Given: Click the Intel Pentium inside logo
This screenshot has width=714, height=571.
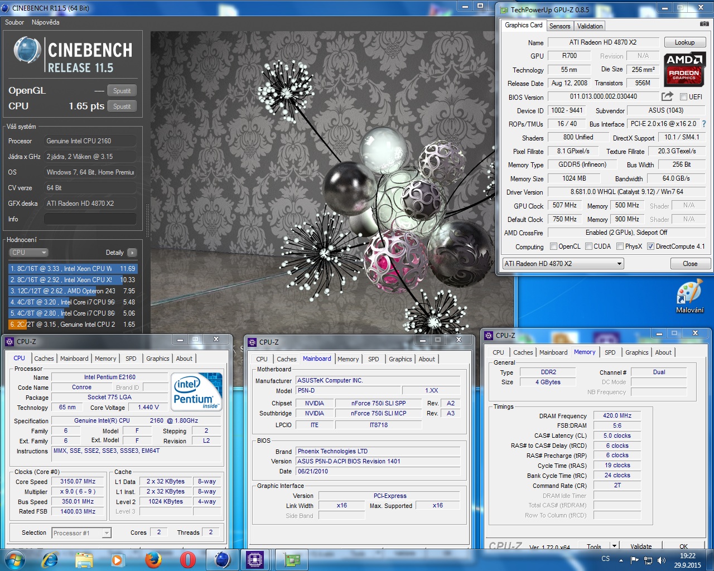Looking at the screenshot, I should [x=197, y=392].
